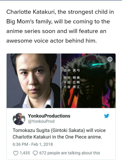Image resolution: width=122 pixels, height=160 pixels.
Task: Open replies via speech bubble icon
Action: 35,153
